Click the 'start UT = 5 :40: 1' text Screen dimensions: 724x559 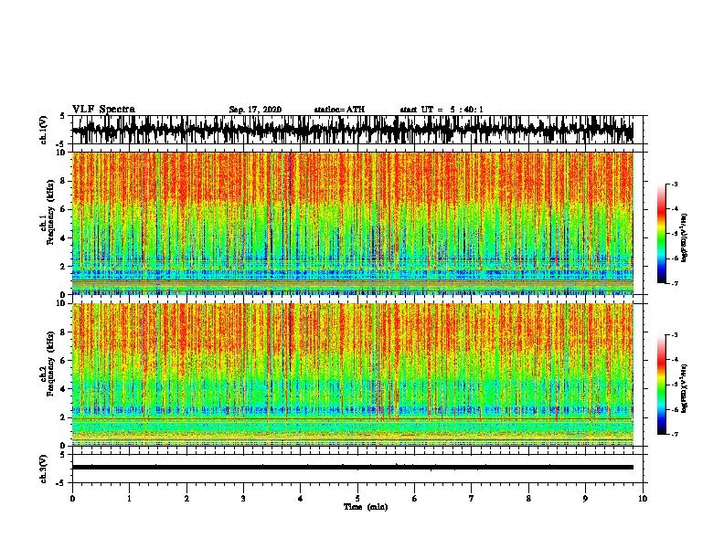pyautogui.click(x=442, y=110)
